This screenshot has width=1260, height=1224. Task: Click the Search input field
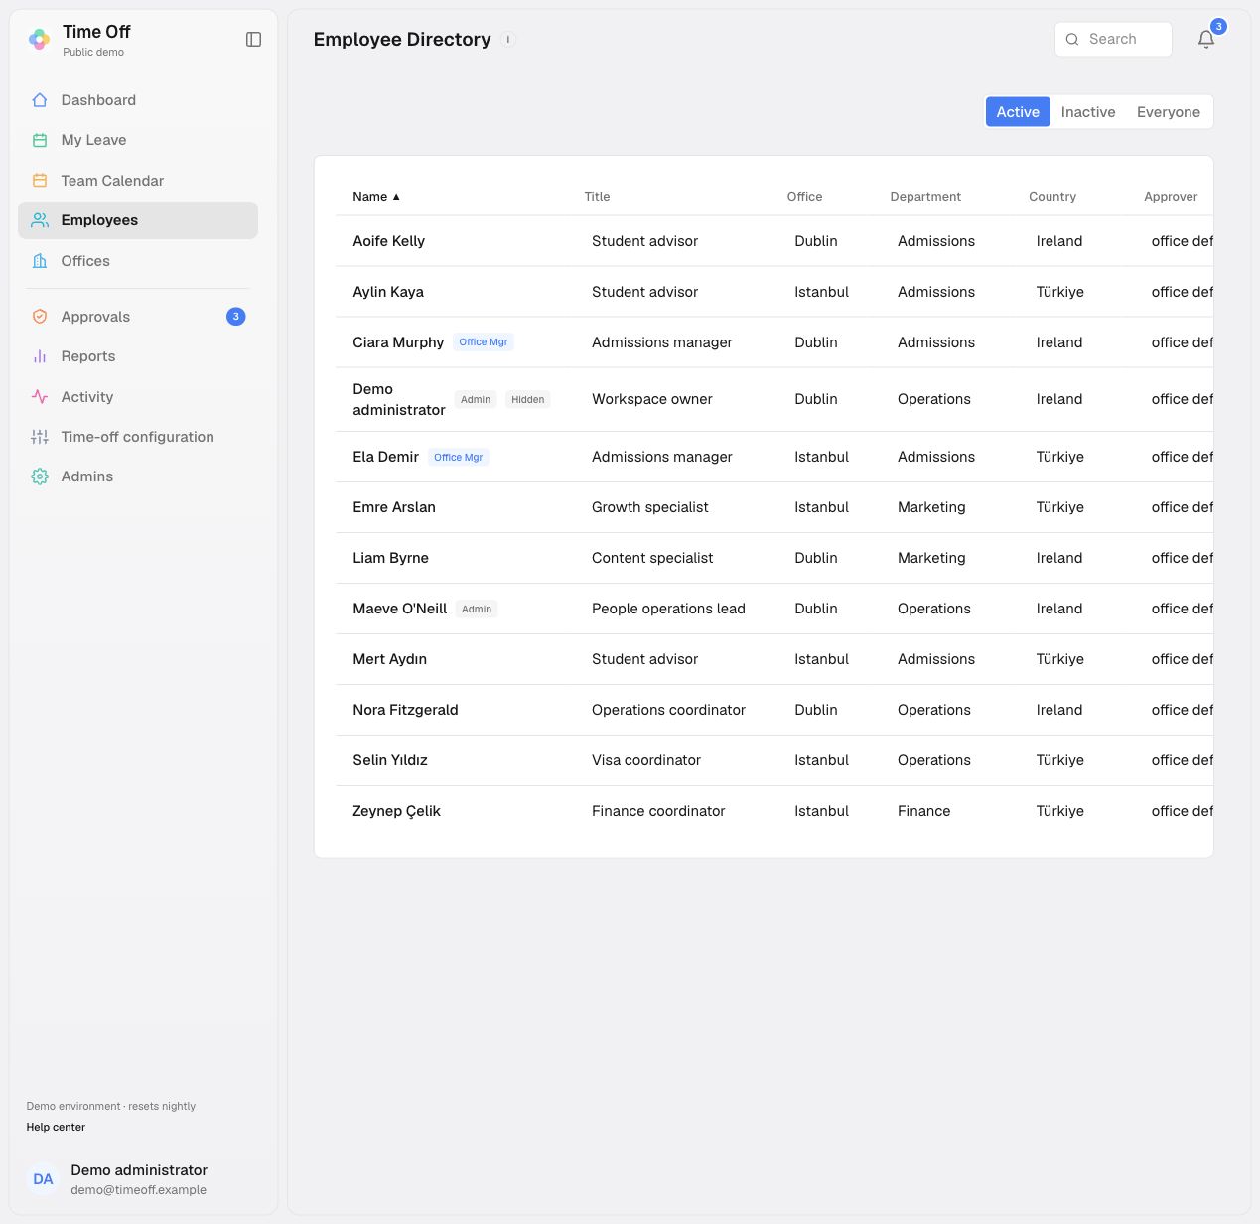(x=1113, y=40)
